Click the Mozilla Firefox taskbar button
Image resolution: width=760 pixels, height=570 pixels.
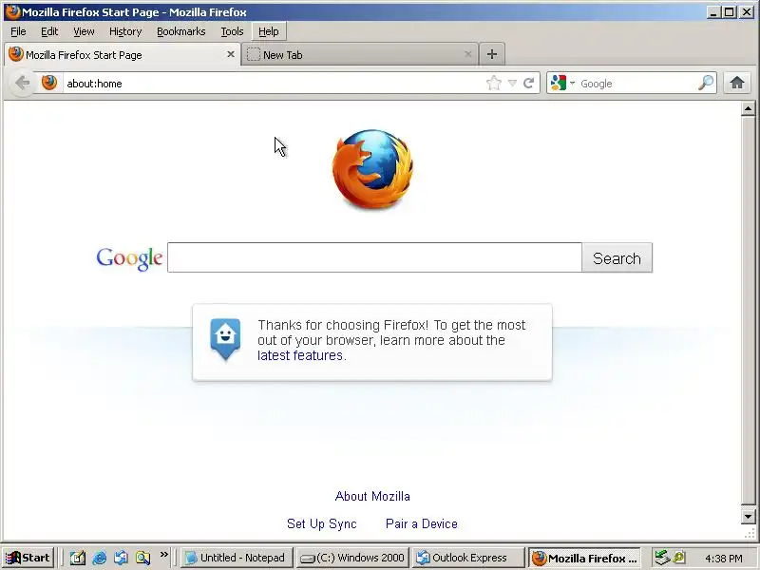[x=584, y=558]
